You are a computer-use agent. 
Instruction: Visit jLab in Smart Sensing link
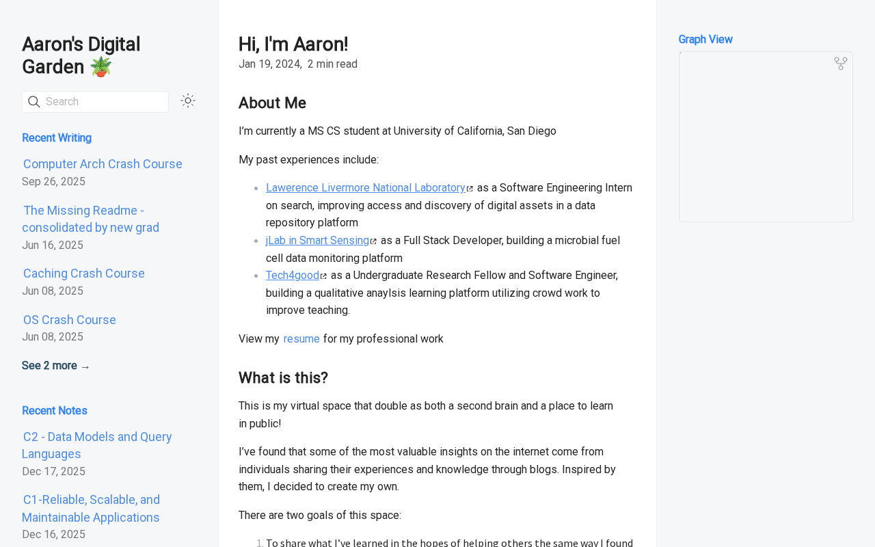click(317, 241)
